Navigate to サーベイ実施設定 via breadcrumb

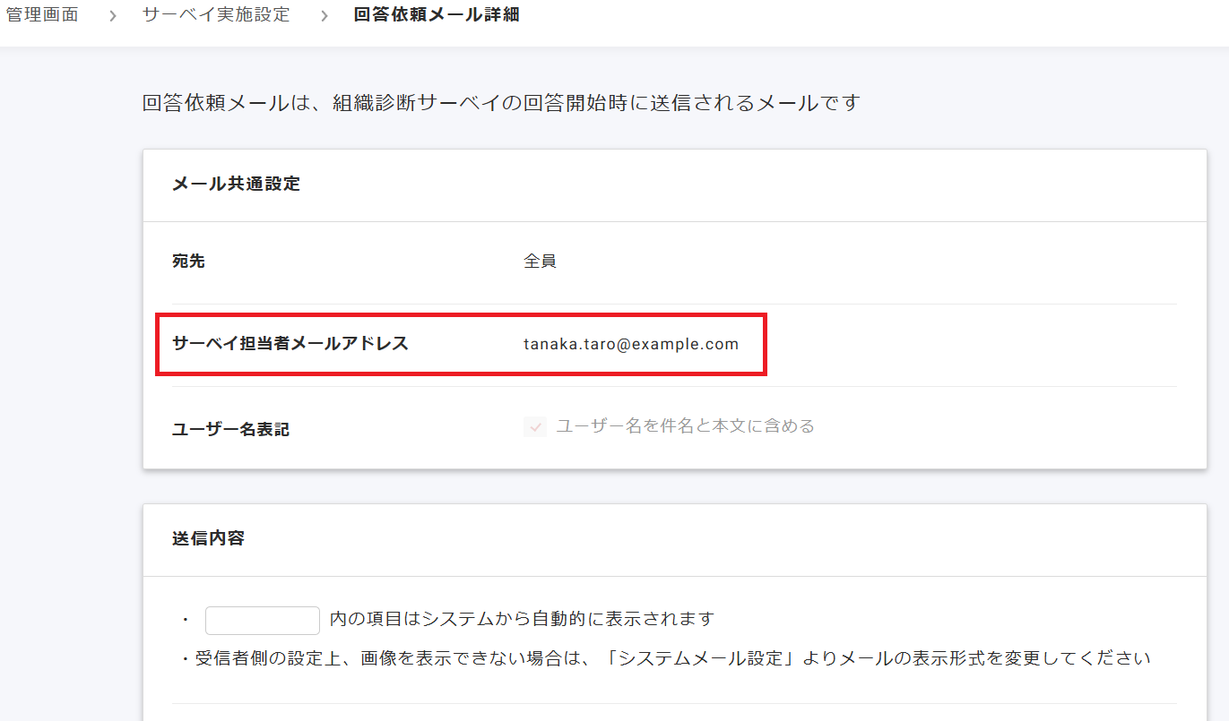pyautogui.click(x=214, y=14)
